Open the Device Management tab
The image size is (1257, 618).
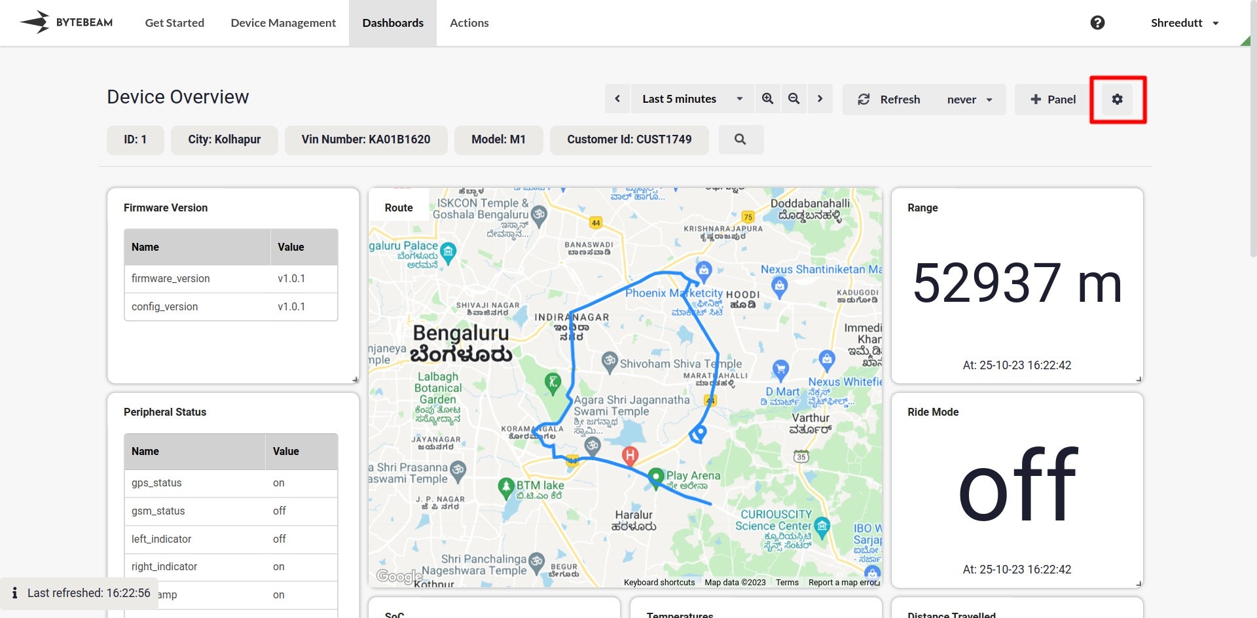click(x=283, y=23)
